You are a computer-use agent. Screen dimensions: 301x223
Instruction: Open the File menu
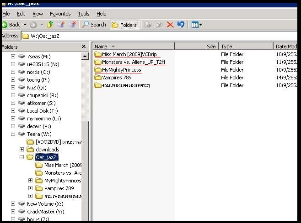click(6, 14)
